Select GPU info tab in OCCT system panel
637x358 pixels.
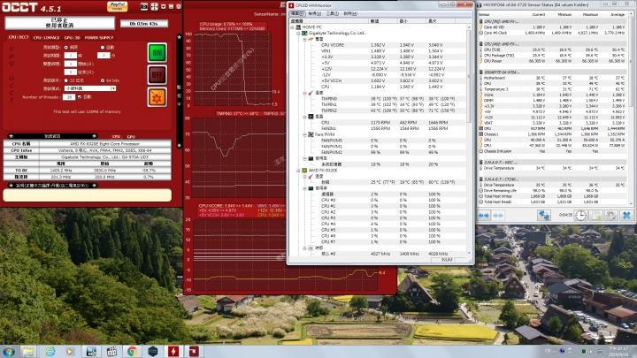tap(131, 137)
